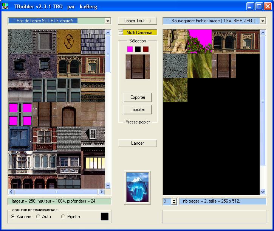Open the source file dropdown arrow
Image resolution: width=274 pixels, height=231 pixels.
click(108, 21)
